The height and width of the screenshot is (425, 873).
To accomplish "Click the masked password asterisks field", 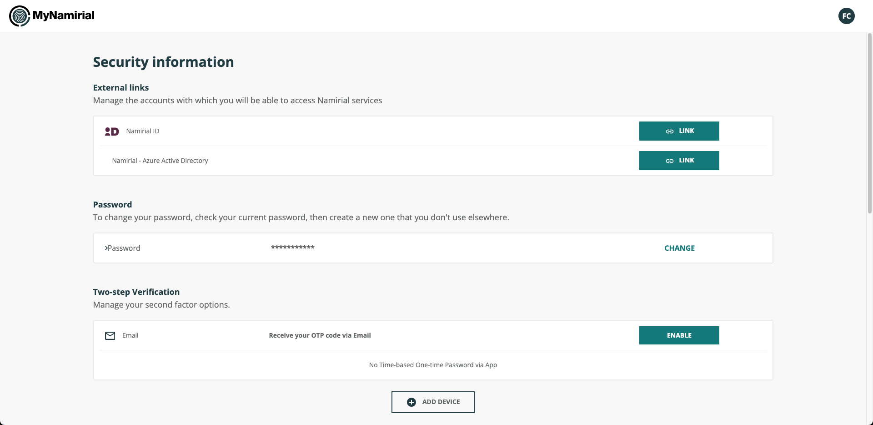I will point(292,248).
